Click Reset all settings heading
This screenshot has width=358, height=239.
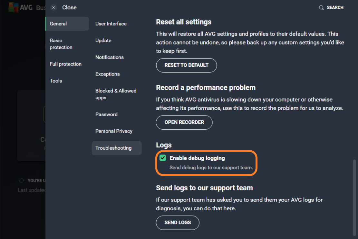(184, 22)
